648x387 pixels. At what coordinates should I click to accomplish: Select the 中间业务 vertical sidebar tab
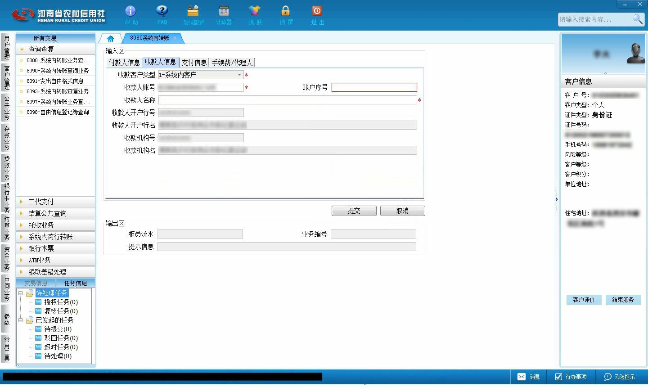coord(7,288)
